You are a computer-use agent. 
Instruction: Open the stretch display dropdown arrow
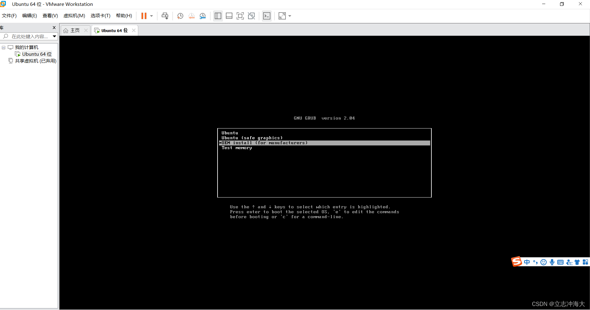(x=290, y=16)
